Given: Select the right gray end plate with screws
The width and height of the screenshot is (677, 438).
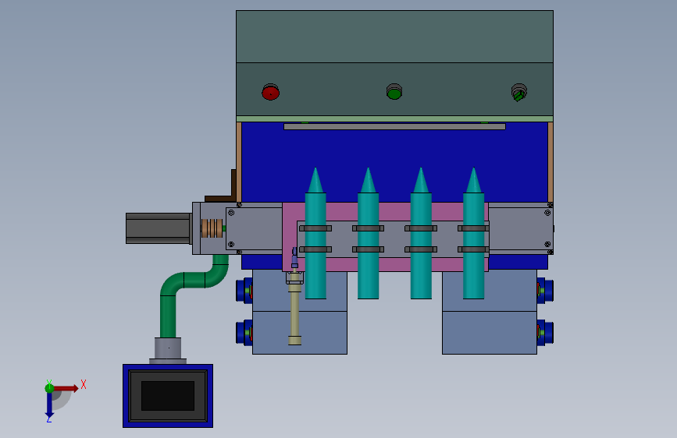Looking at the screenshot, I should point(521,228).
